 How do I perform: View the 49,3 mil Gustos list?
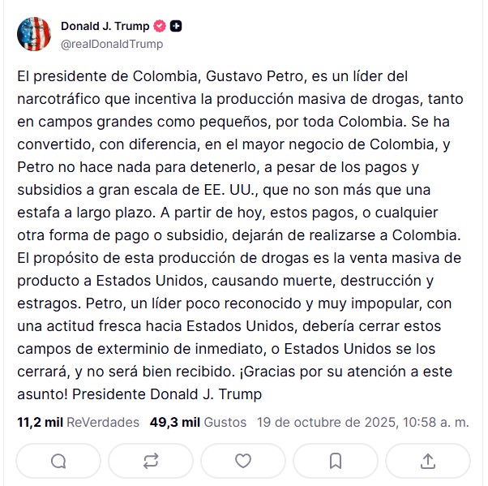click(198, 422)
